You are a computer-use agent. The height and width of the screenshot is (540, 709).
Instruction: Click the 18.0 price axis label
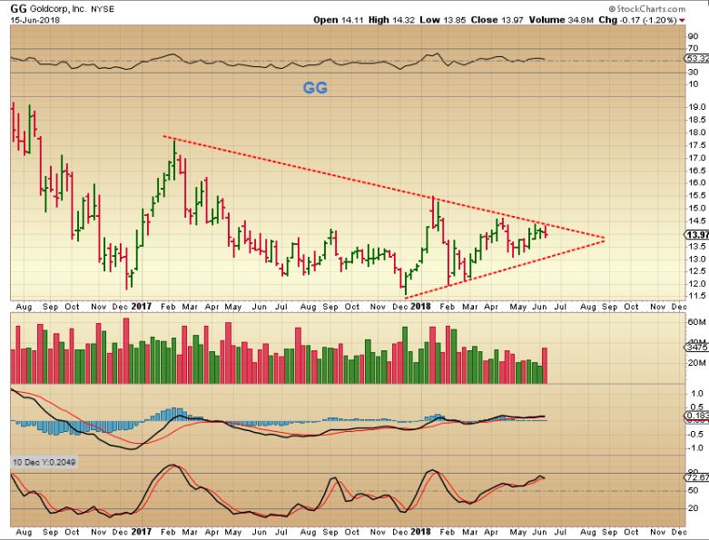click(x=697, y=133)
